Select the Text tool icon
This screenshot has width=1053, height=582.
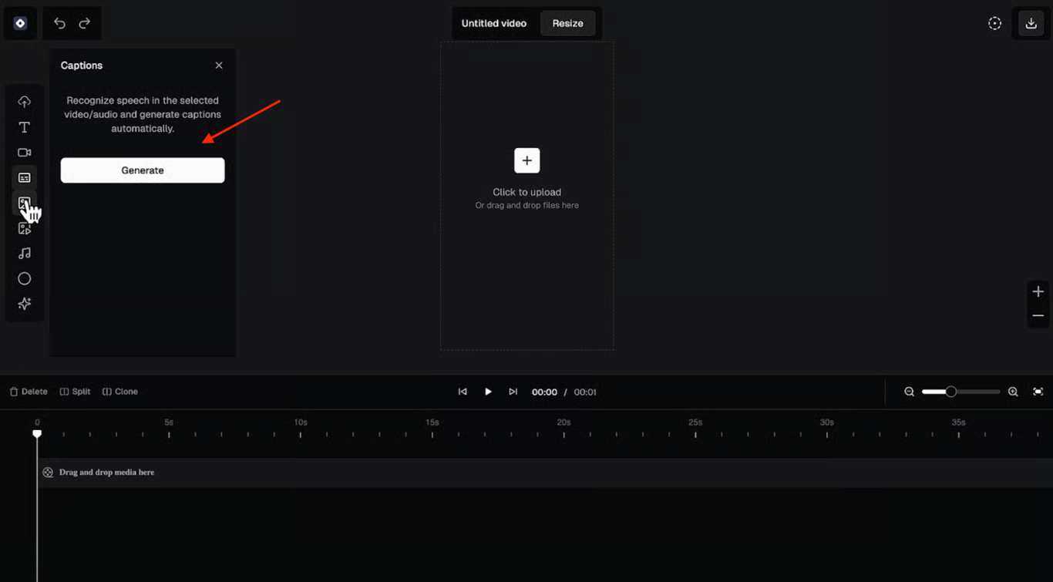point(25,127)
